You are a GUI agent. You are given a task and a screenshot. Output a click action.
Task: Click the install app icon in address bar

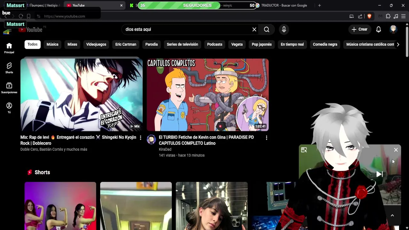351,16
